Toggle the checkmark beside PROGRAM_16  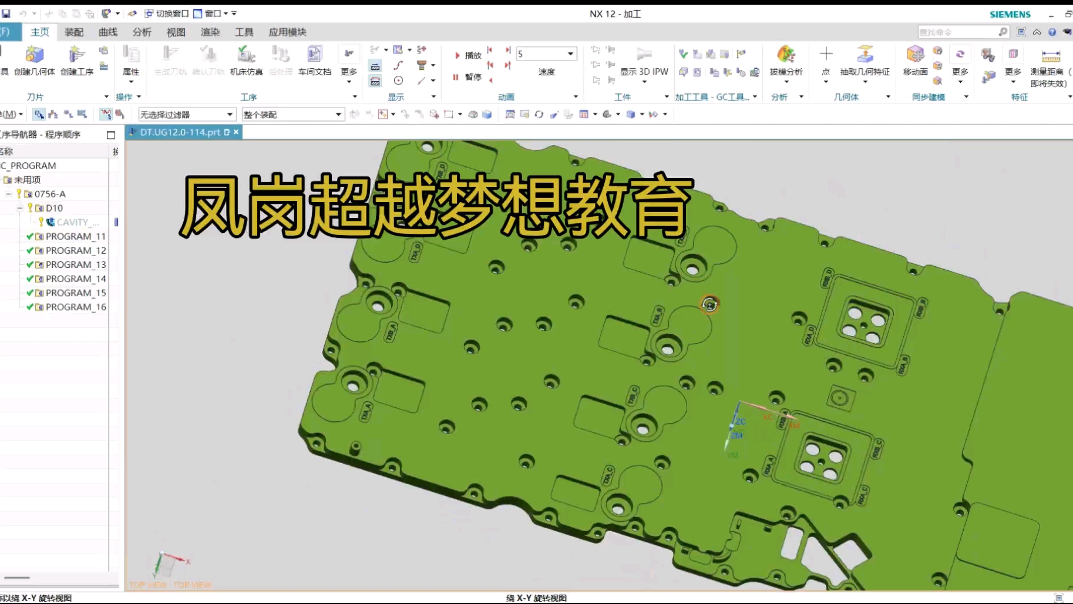[x=29, y=307]
